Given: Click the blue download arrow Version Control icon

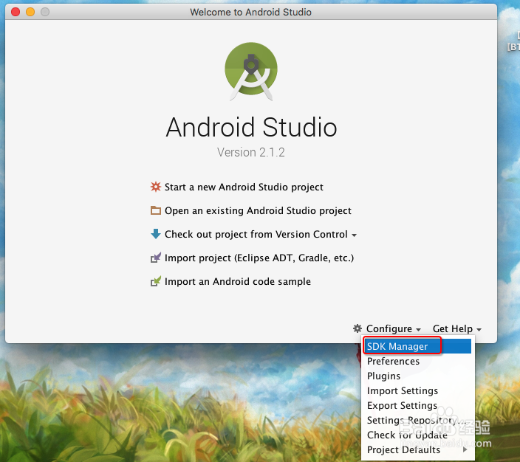Looking at the screenshot, I should (x=156, y=234).
